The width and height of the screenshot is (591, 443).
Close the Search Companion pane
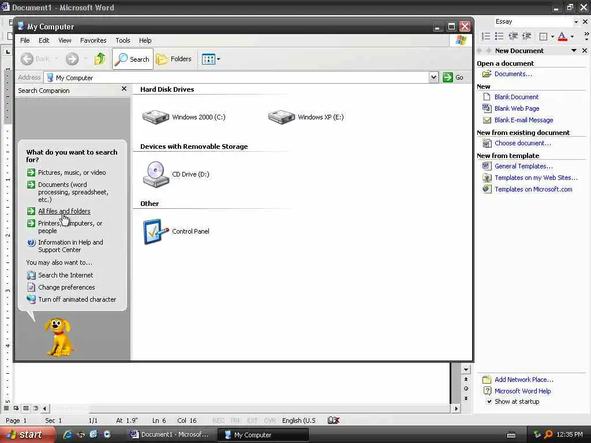[124, 88]
